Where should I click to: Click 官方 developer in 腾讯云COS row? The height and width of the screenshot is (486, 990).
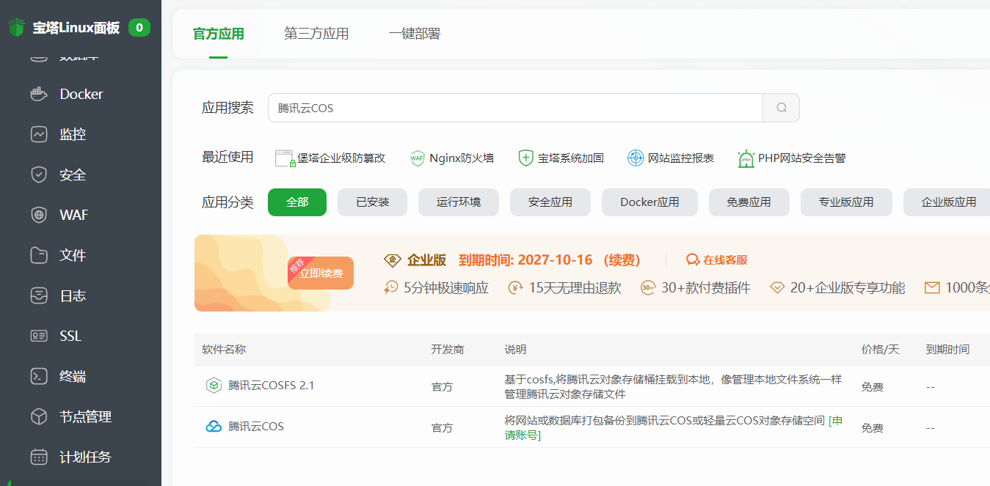(442, 428)
